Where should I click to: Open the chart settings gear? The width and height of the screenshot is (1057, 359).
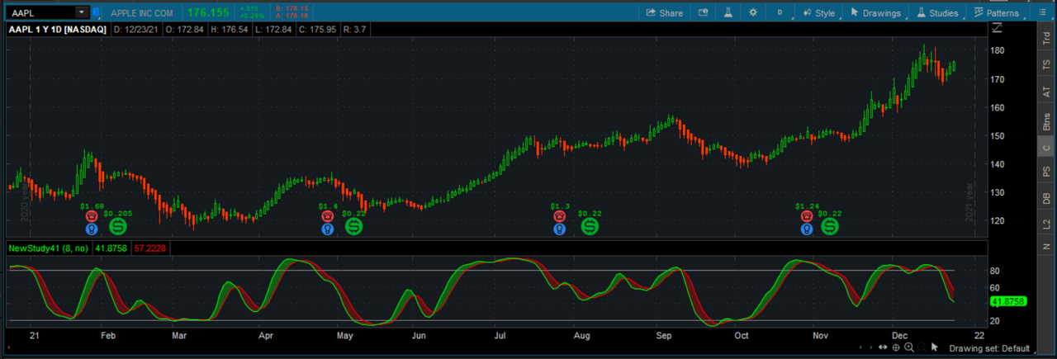[752, 12]
